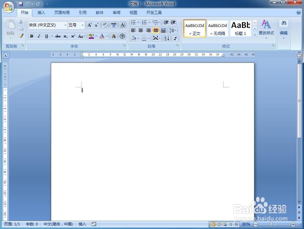Click the Increase Indent icon
Screen dimensions: 304x229
[173, 23]
